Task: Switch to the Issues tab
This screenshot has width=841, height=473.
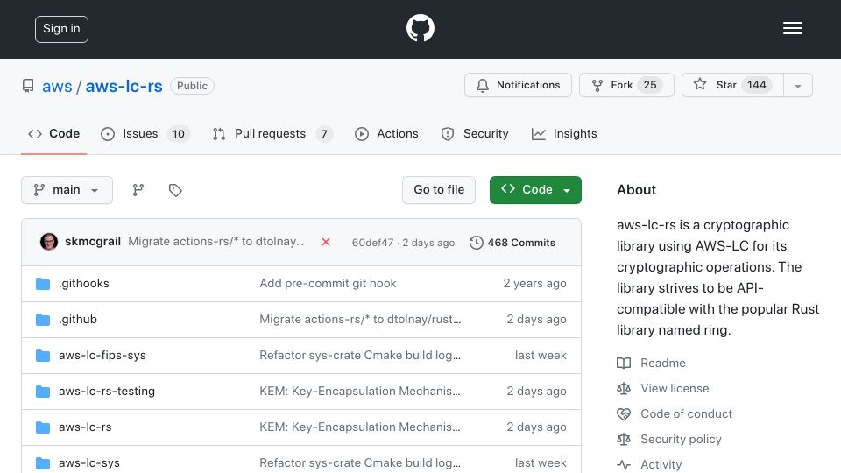Action: tap(145, 133)
